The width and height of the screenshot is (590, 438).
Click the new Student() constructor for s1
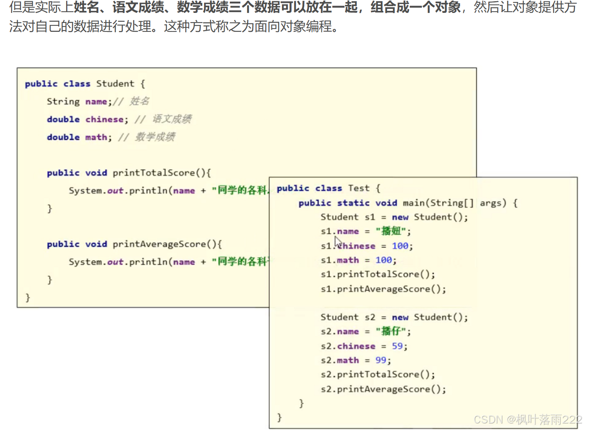tap(429, 217)
